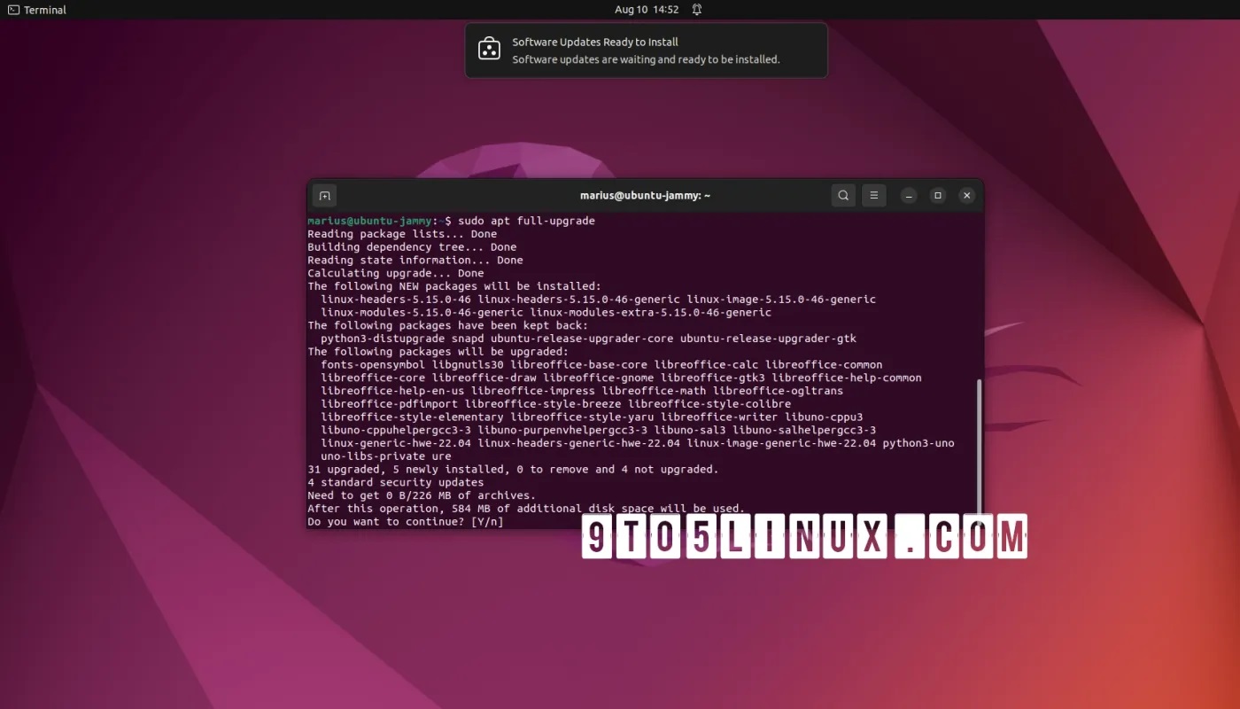
Task: Open the terminal hamburger menu
Action: point(874,195)
